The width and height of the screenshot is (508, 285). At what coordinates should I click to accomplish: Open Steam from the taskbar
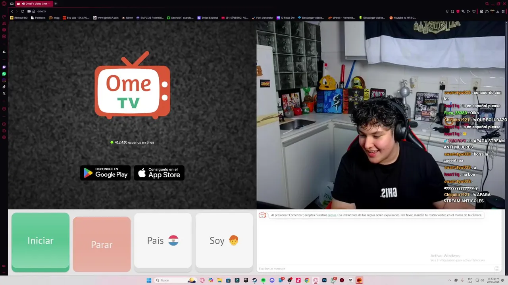point(254,280)
